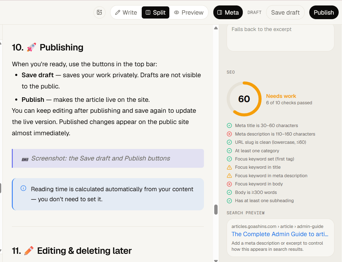Click the editor scrollbar thumb
342x262 pixels.
[x=216, y=209]
